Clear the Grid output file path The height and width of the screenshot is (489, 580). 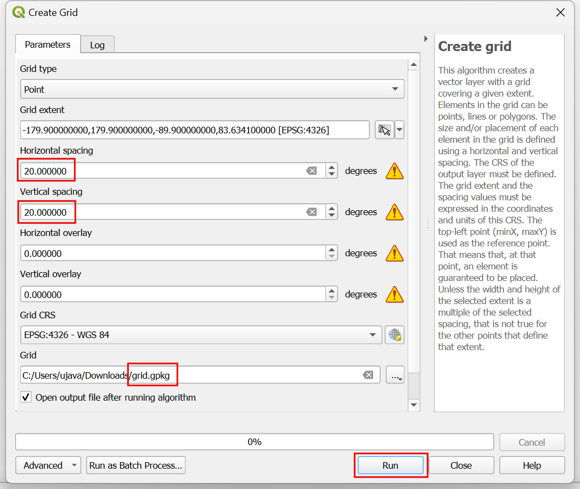pos(368,375)
